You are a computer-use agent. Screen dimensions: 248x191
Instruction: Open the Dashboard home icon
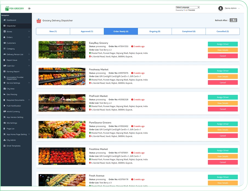(4, 20)
